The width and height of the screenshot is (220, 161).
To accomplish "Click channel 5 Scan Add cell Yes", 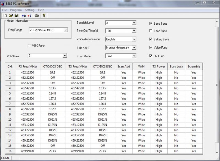I will 124,94.
